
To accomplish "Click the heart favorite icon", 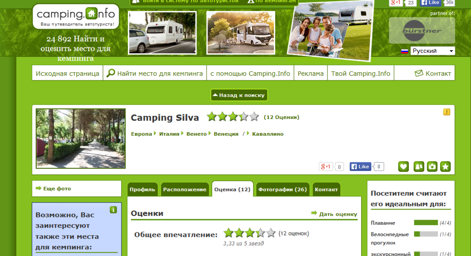I will [403, 166].
